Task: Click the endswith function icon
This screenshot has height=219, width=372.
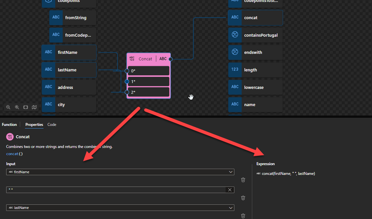Action: click(x=235, y=52)
